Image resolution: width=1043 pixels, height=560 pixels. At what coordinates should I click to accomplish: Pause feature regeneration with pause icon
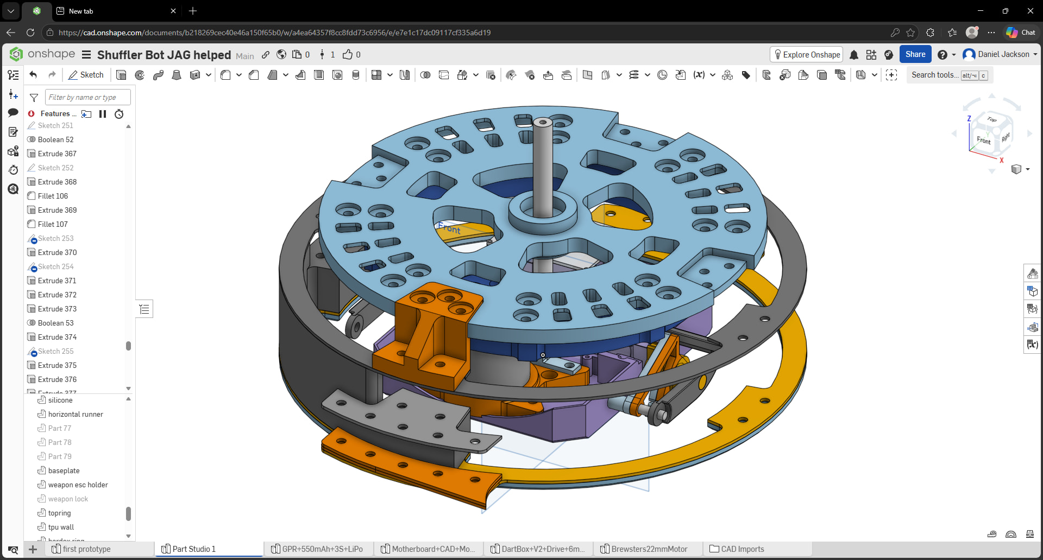point(103,114)
